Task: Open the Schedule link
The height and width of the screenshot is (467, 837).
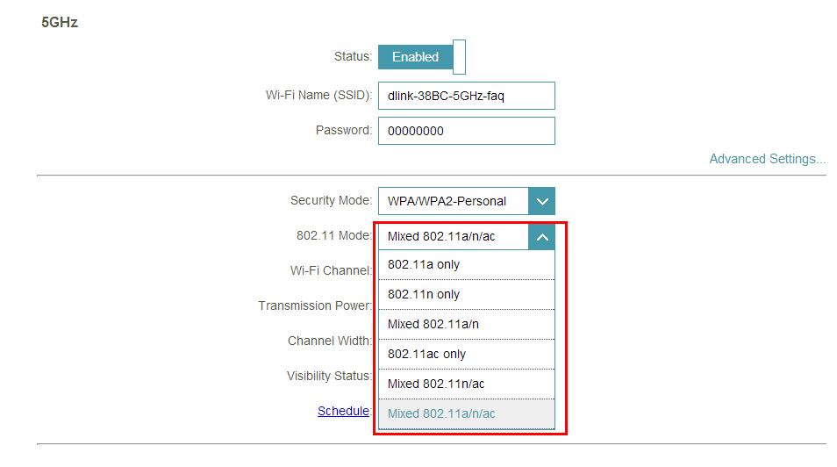Action: coord(343,411)
